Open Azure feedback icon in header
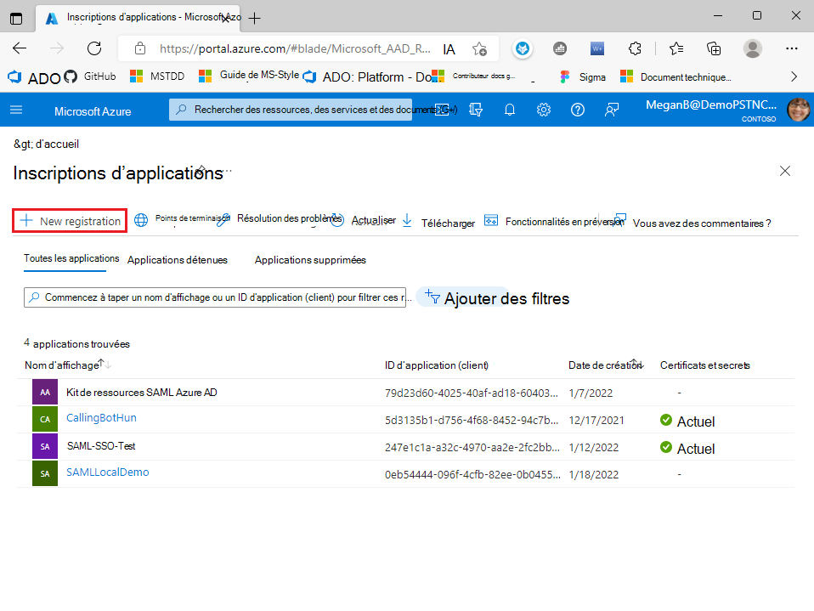The width and height of the screenshot is (814, 611). (x=612, y=110)
